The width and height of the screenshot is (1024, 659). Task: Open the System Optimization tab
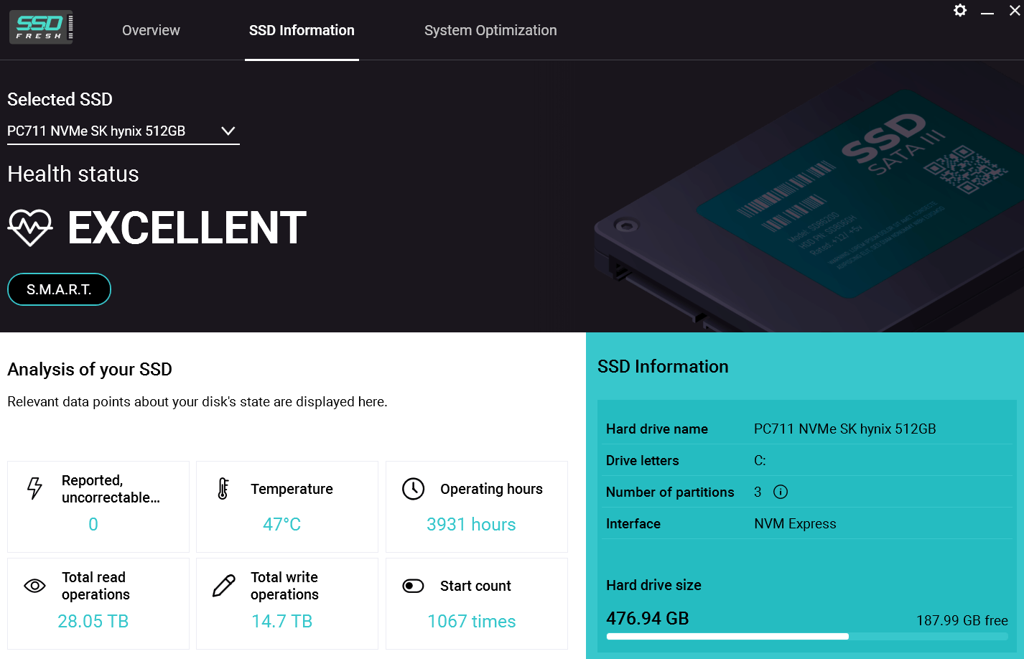(490, 30)
